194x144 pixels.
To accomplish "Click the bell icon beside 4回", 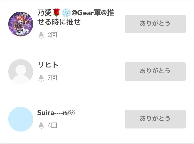I will (x=41, y=125).
